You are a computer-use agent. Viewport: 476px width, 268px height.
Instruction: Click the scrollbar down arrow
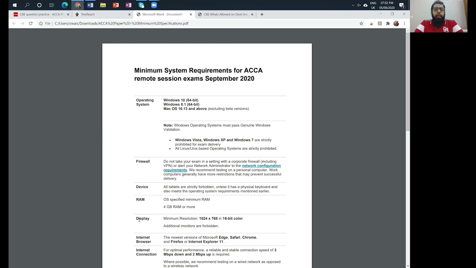click(x=408, y=266)
